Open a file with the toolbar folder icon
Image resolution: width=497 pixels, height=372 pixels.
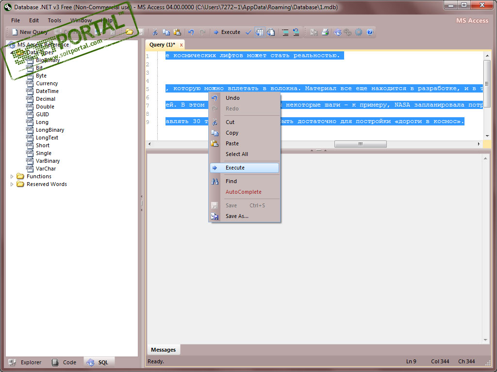pyautogui.click(x=129, y=32)
